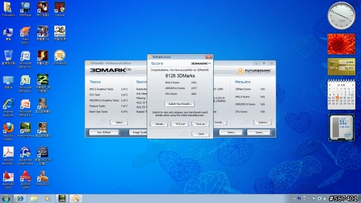Select the Recycle Bin icon on desktop

(8, 58)
